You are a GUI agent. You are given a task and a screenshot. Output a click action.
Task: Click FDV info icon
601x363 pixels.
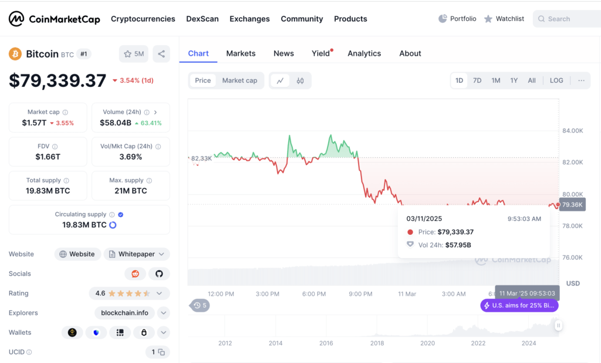click(x=55, y=147)
